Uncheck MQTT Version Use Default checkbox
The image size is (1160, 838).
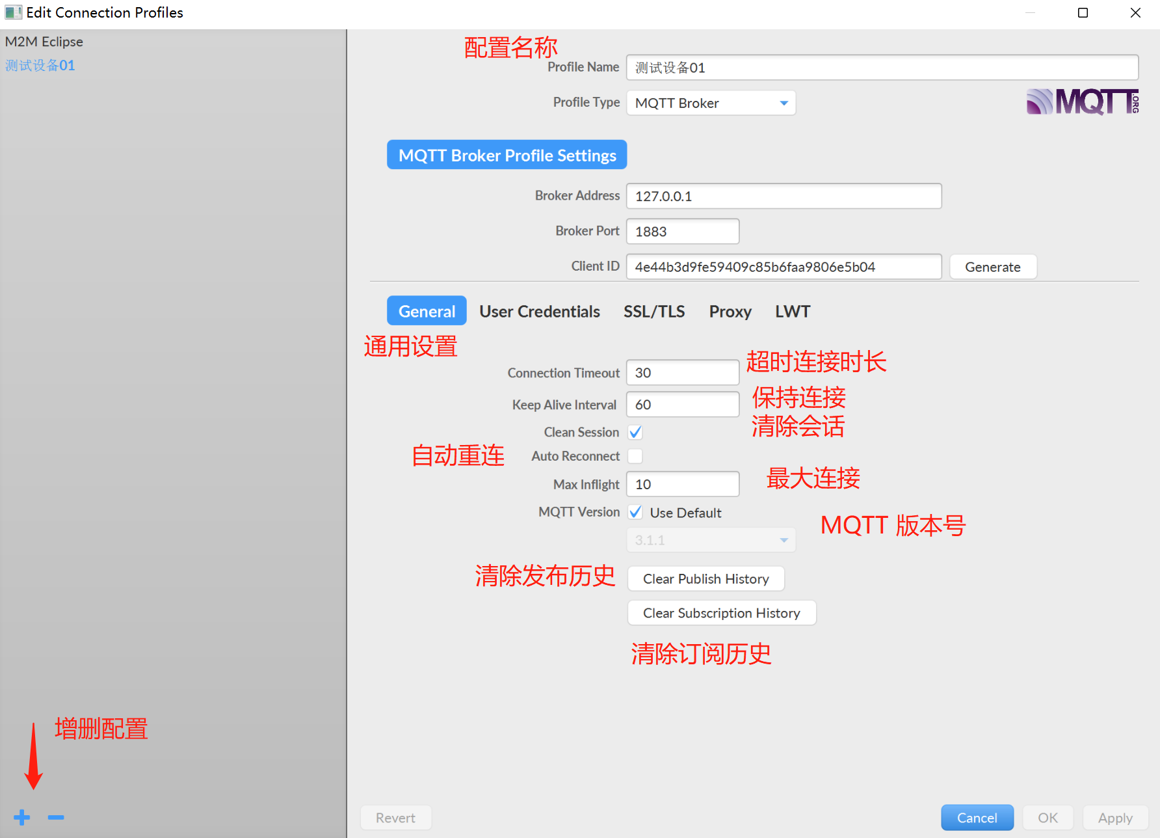635,513
